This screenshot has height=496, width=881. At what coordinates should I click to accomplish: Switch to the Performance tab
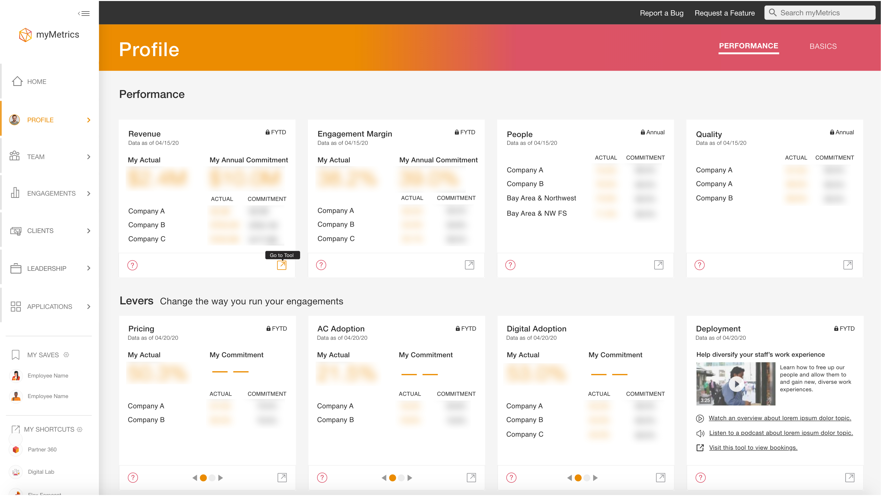(x=748, y=46)
